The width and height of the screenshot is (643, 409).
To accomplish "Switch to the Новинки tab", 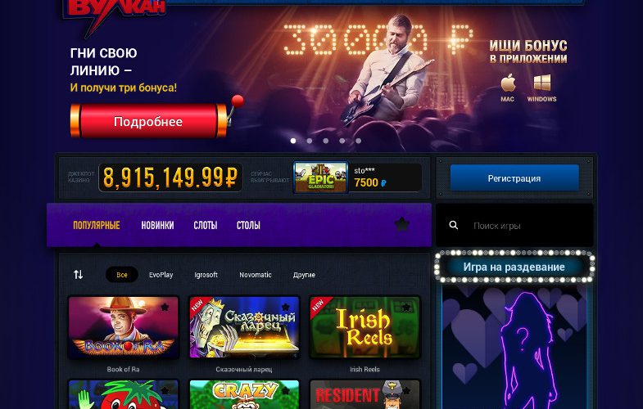I will 157,225.
